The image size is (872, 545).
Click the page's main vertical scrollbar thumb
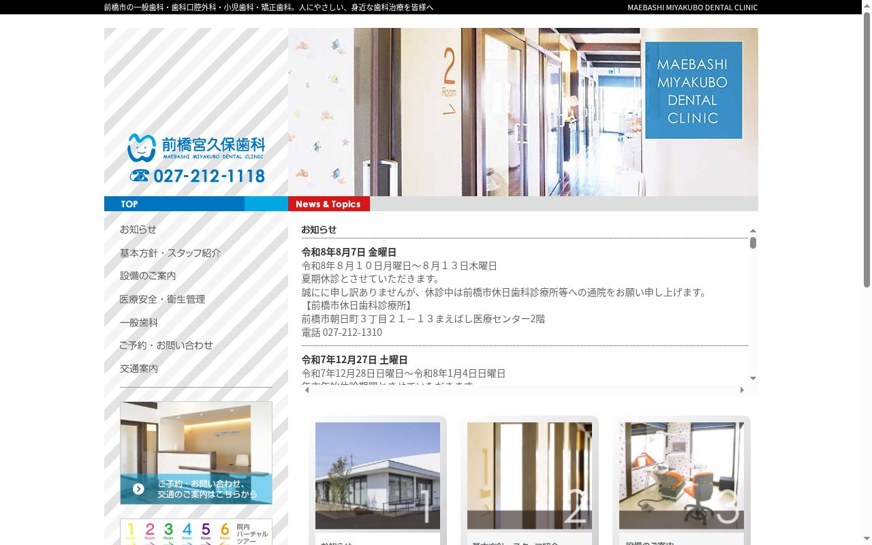pyautogui.click(x=867, y=150)
